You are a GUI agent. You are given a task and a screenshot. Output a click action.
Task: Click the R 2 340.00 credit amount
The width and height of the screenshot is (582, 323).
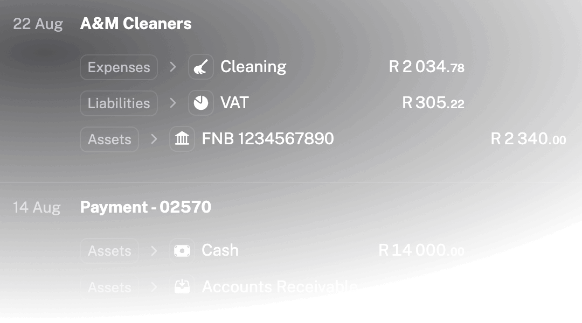click(x=528, y=139)
